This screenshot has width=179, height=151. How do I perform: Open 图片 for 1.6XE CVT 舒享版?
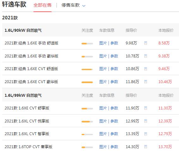click(x=103, y=108)
